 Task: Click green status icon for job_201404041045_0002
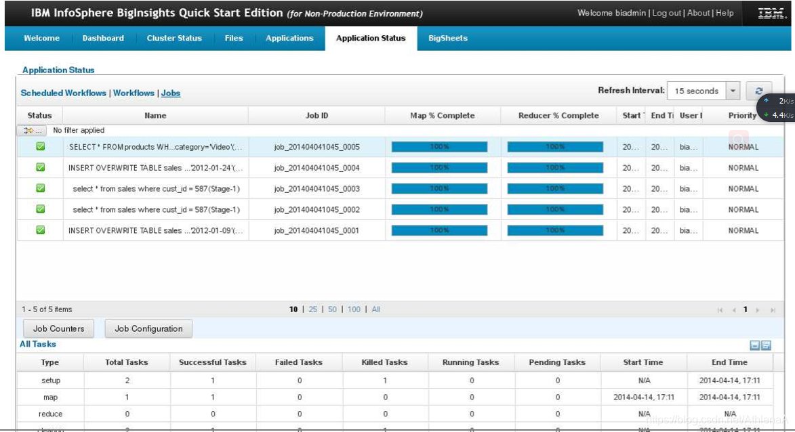(41, 209)
